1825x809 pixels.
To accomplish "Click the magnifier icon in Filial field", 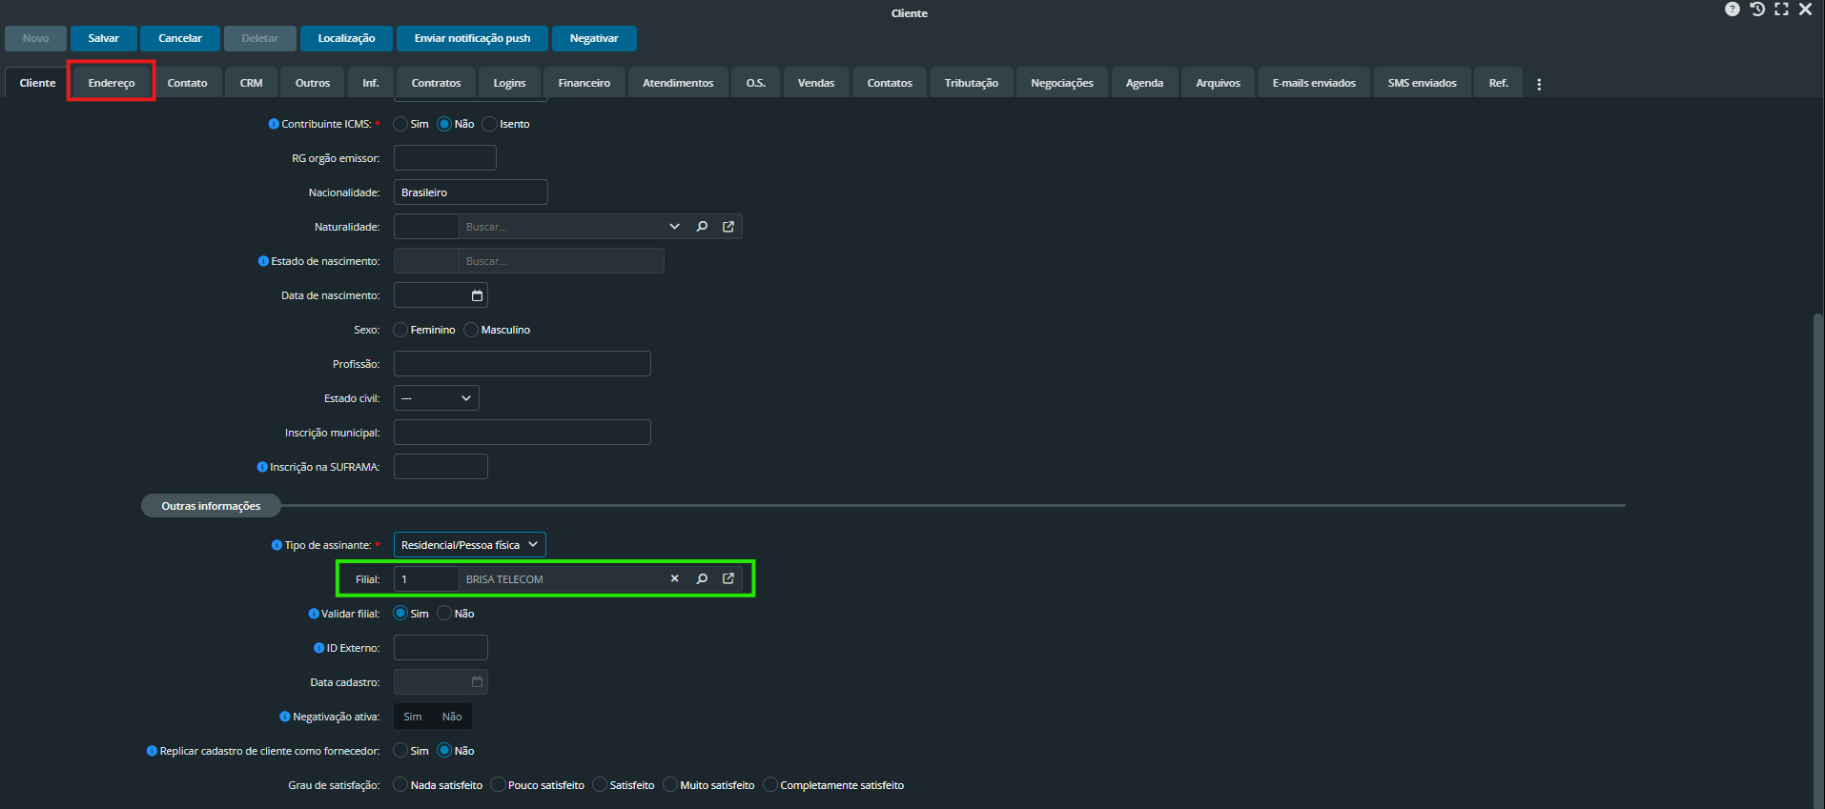I will 702,579.
